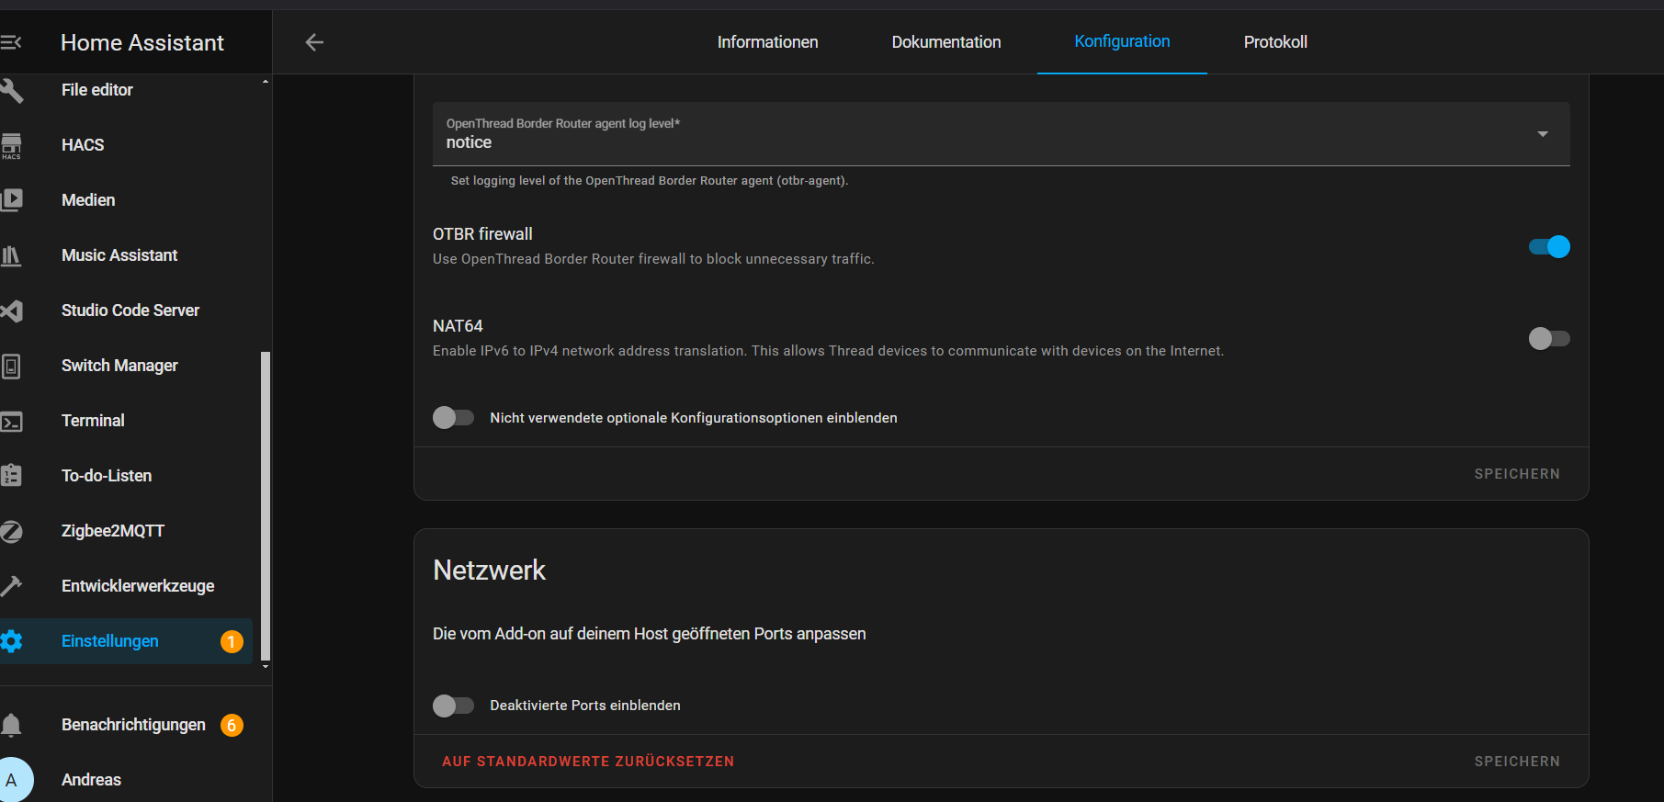Toggle Deaktivierte Ports einblenden
Image resolution: width=1664 pixels, height=802 pixels.
[453, 706]
